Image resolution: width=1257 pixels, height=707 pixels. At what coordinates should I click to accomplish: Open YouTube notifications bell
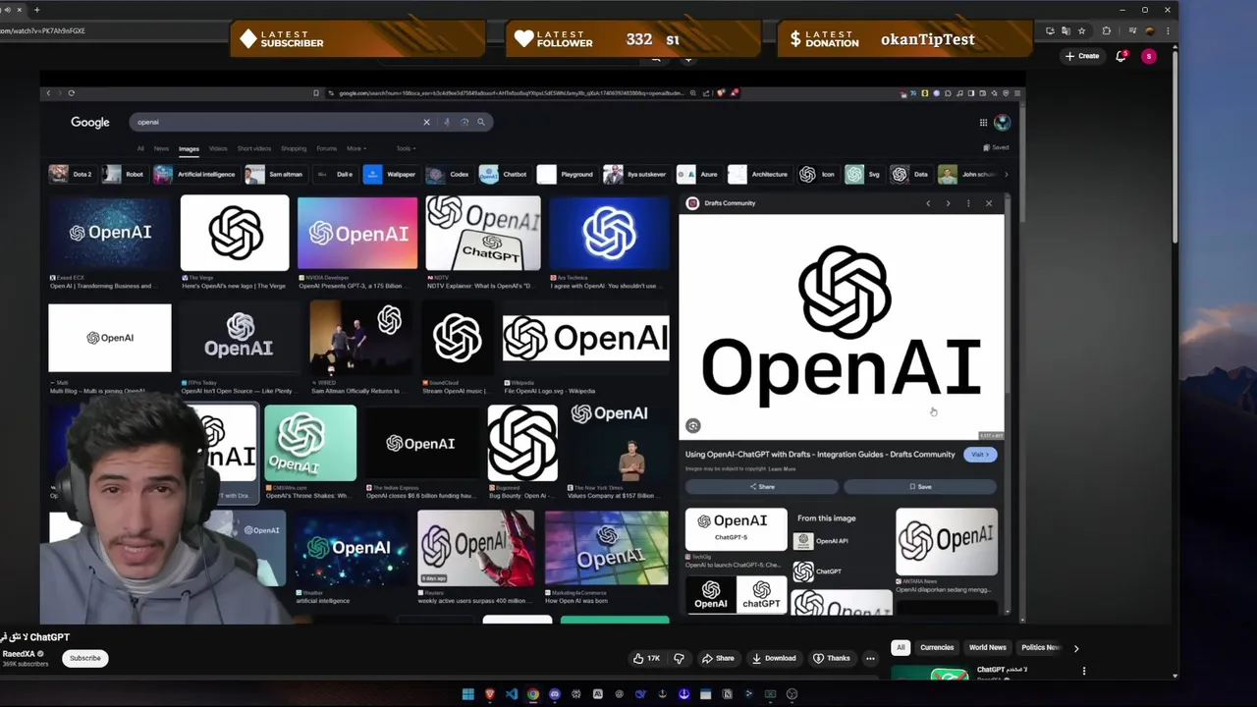click(x=1120, y=56)
